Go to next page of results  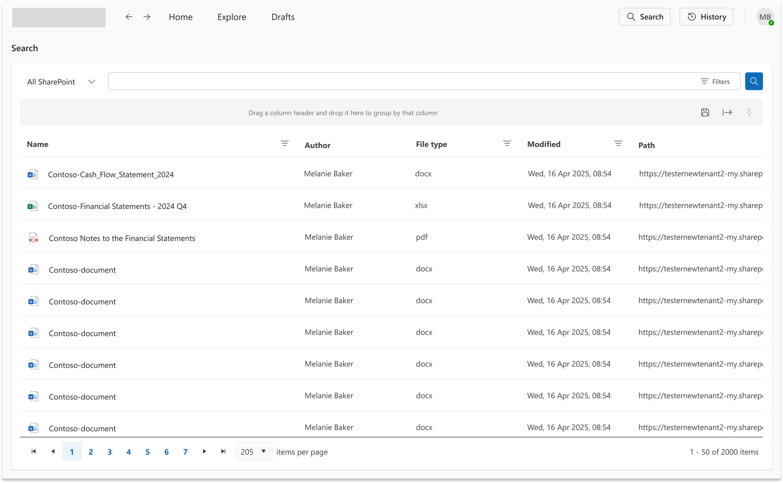(x=204, y=451)
